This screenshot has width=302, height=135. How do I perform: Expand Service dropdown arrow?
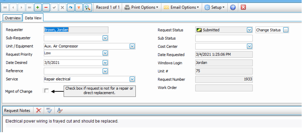pos(132,79)
